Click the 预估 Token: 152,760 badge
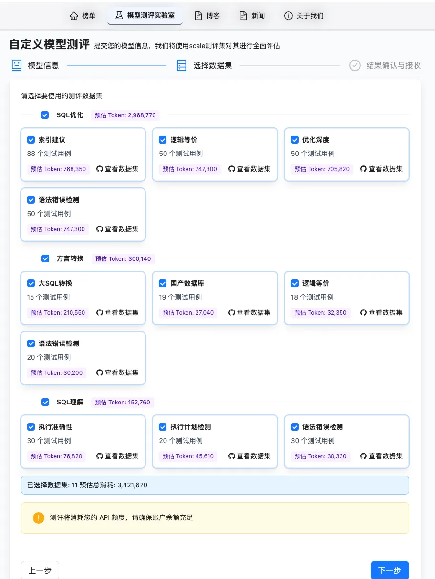 [x=123, y=402]
